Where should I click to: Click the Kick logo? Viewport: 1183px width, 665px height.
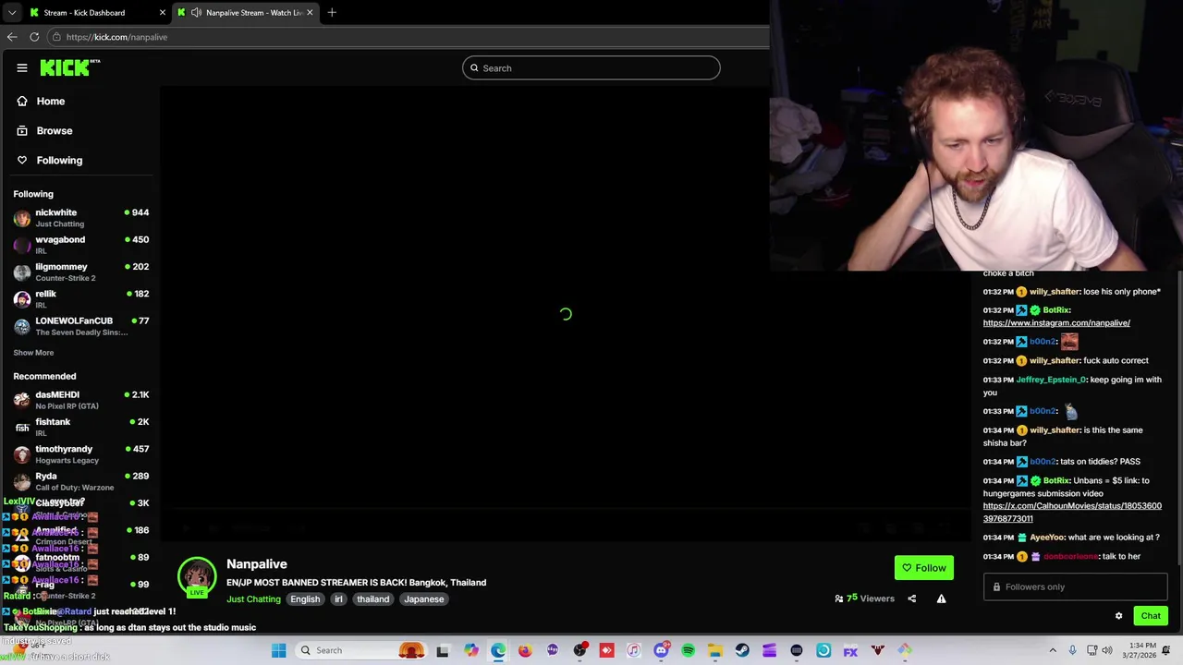(x=69, y=67)
